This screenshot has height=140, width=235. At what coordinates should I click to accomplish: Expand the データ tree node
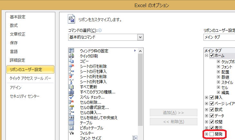(206, 116)
